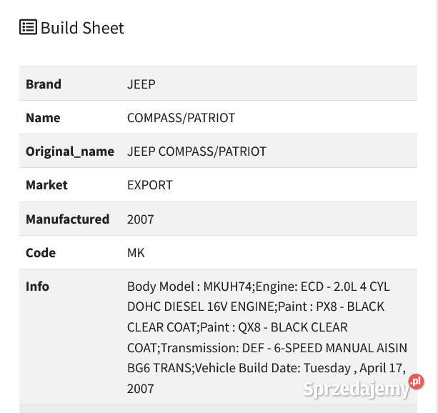Select the Brand row label

click(44, 84)
